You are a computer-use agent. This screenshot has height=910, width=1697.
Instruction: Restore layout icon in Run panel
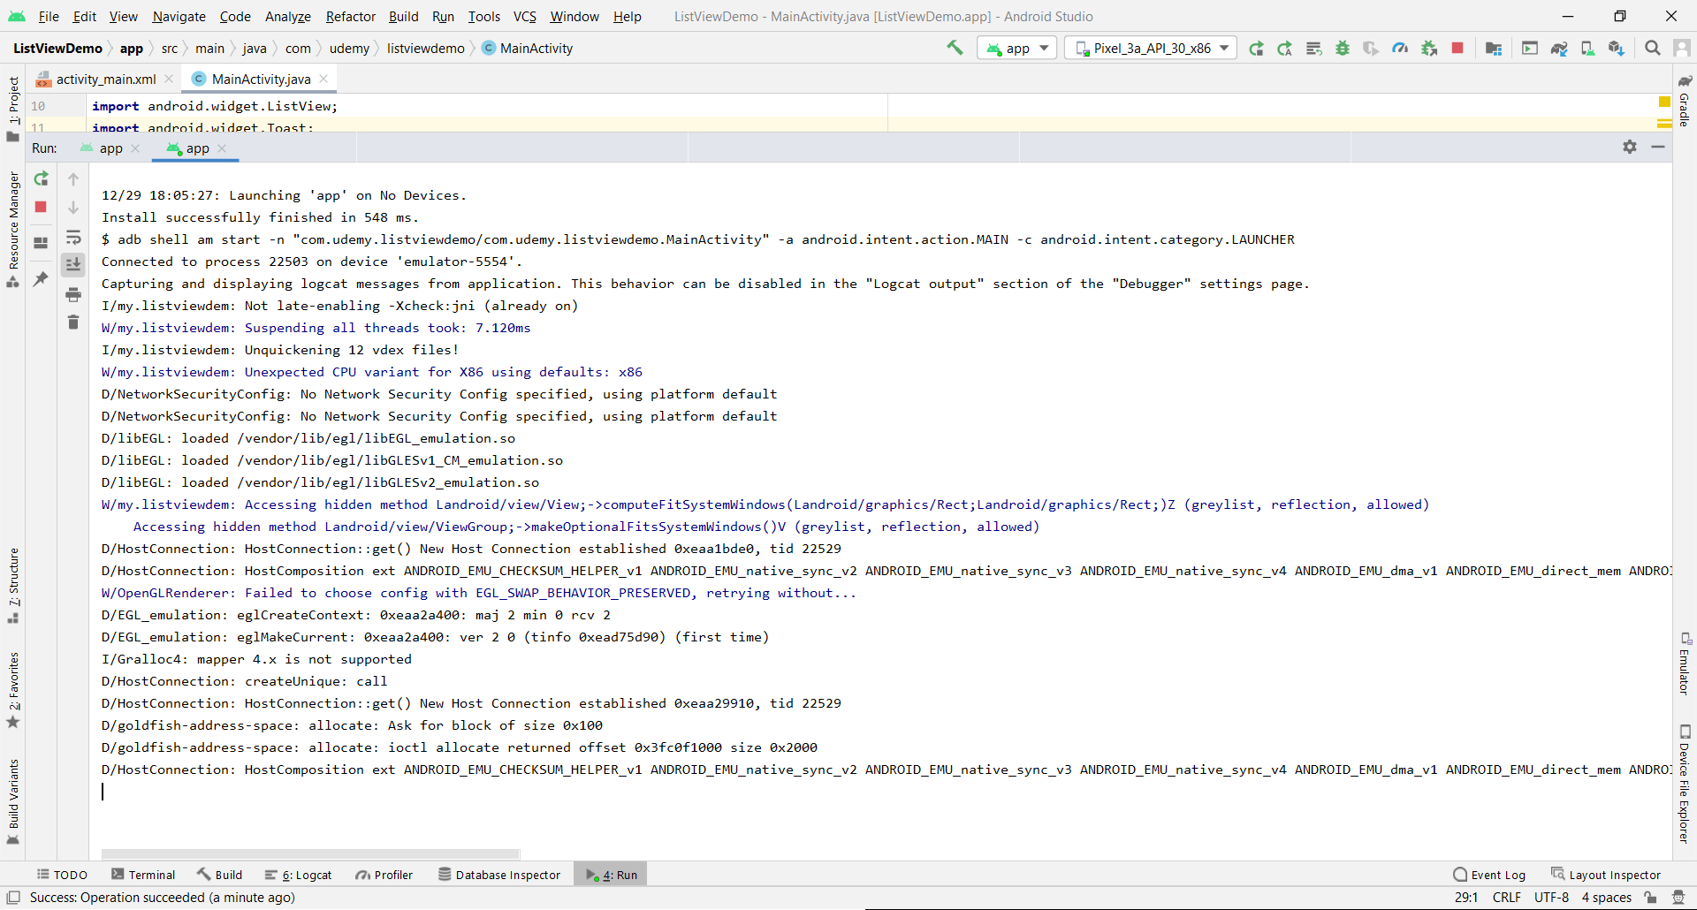[41, 243]
